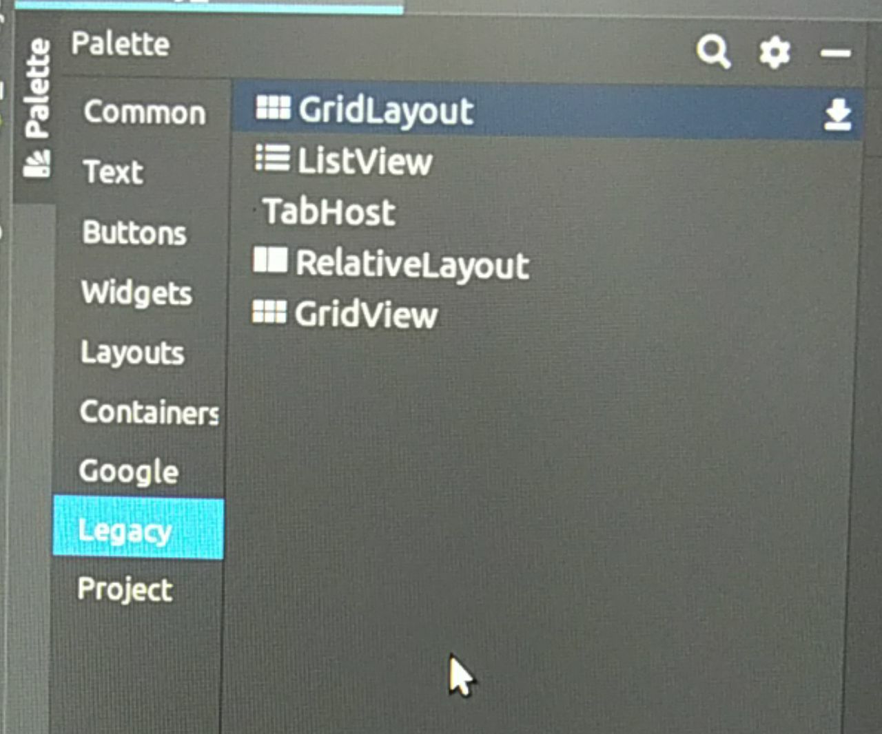Select the GridView grid icon
The width and height of the screenshot is (882, 734).
pyautogui.click(x=269, y=312)
